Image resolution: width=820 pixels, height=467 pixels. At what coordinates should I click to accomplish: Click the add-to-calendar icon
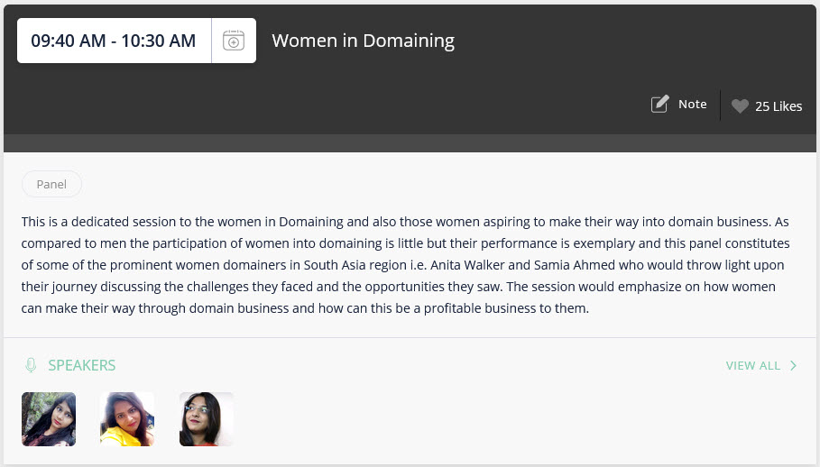click(x=234, y=41)
